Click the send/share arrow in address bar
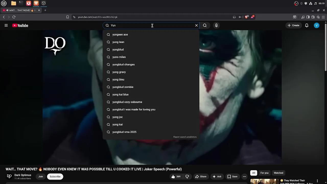The height and width of the screenshot is (184, 327). (x=240, y=17)
